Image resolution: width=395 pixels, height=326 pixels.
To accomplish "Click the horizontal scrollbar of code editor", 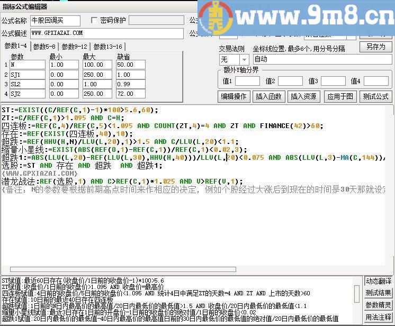I will [x=123, y=269].
